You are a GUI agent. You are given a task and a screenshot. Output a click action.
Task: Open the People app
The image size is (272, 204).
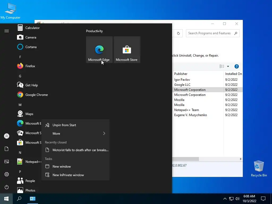26,181
